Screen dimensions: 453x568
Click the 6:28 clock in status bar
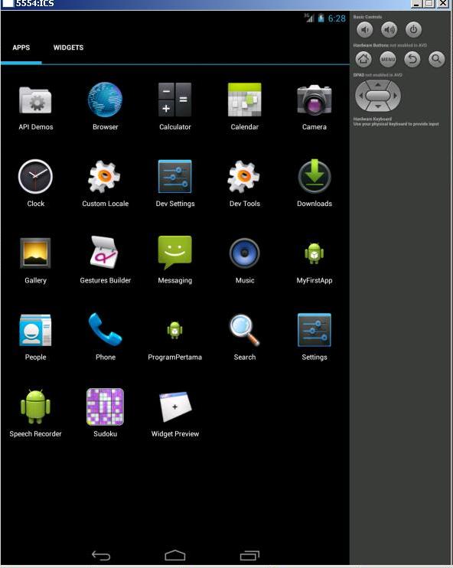coord(337,18)
